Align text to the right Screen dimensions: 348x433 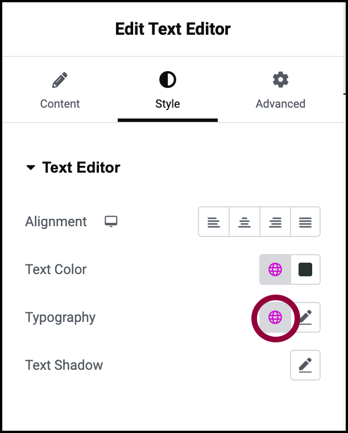pos(275,222)
